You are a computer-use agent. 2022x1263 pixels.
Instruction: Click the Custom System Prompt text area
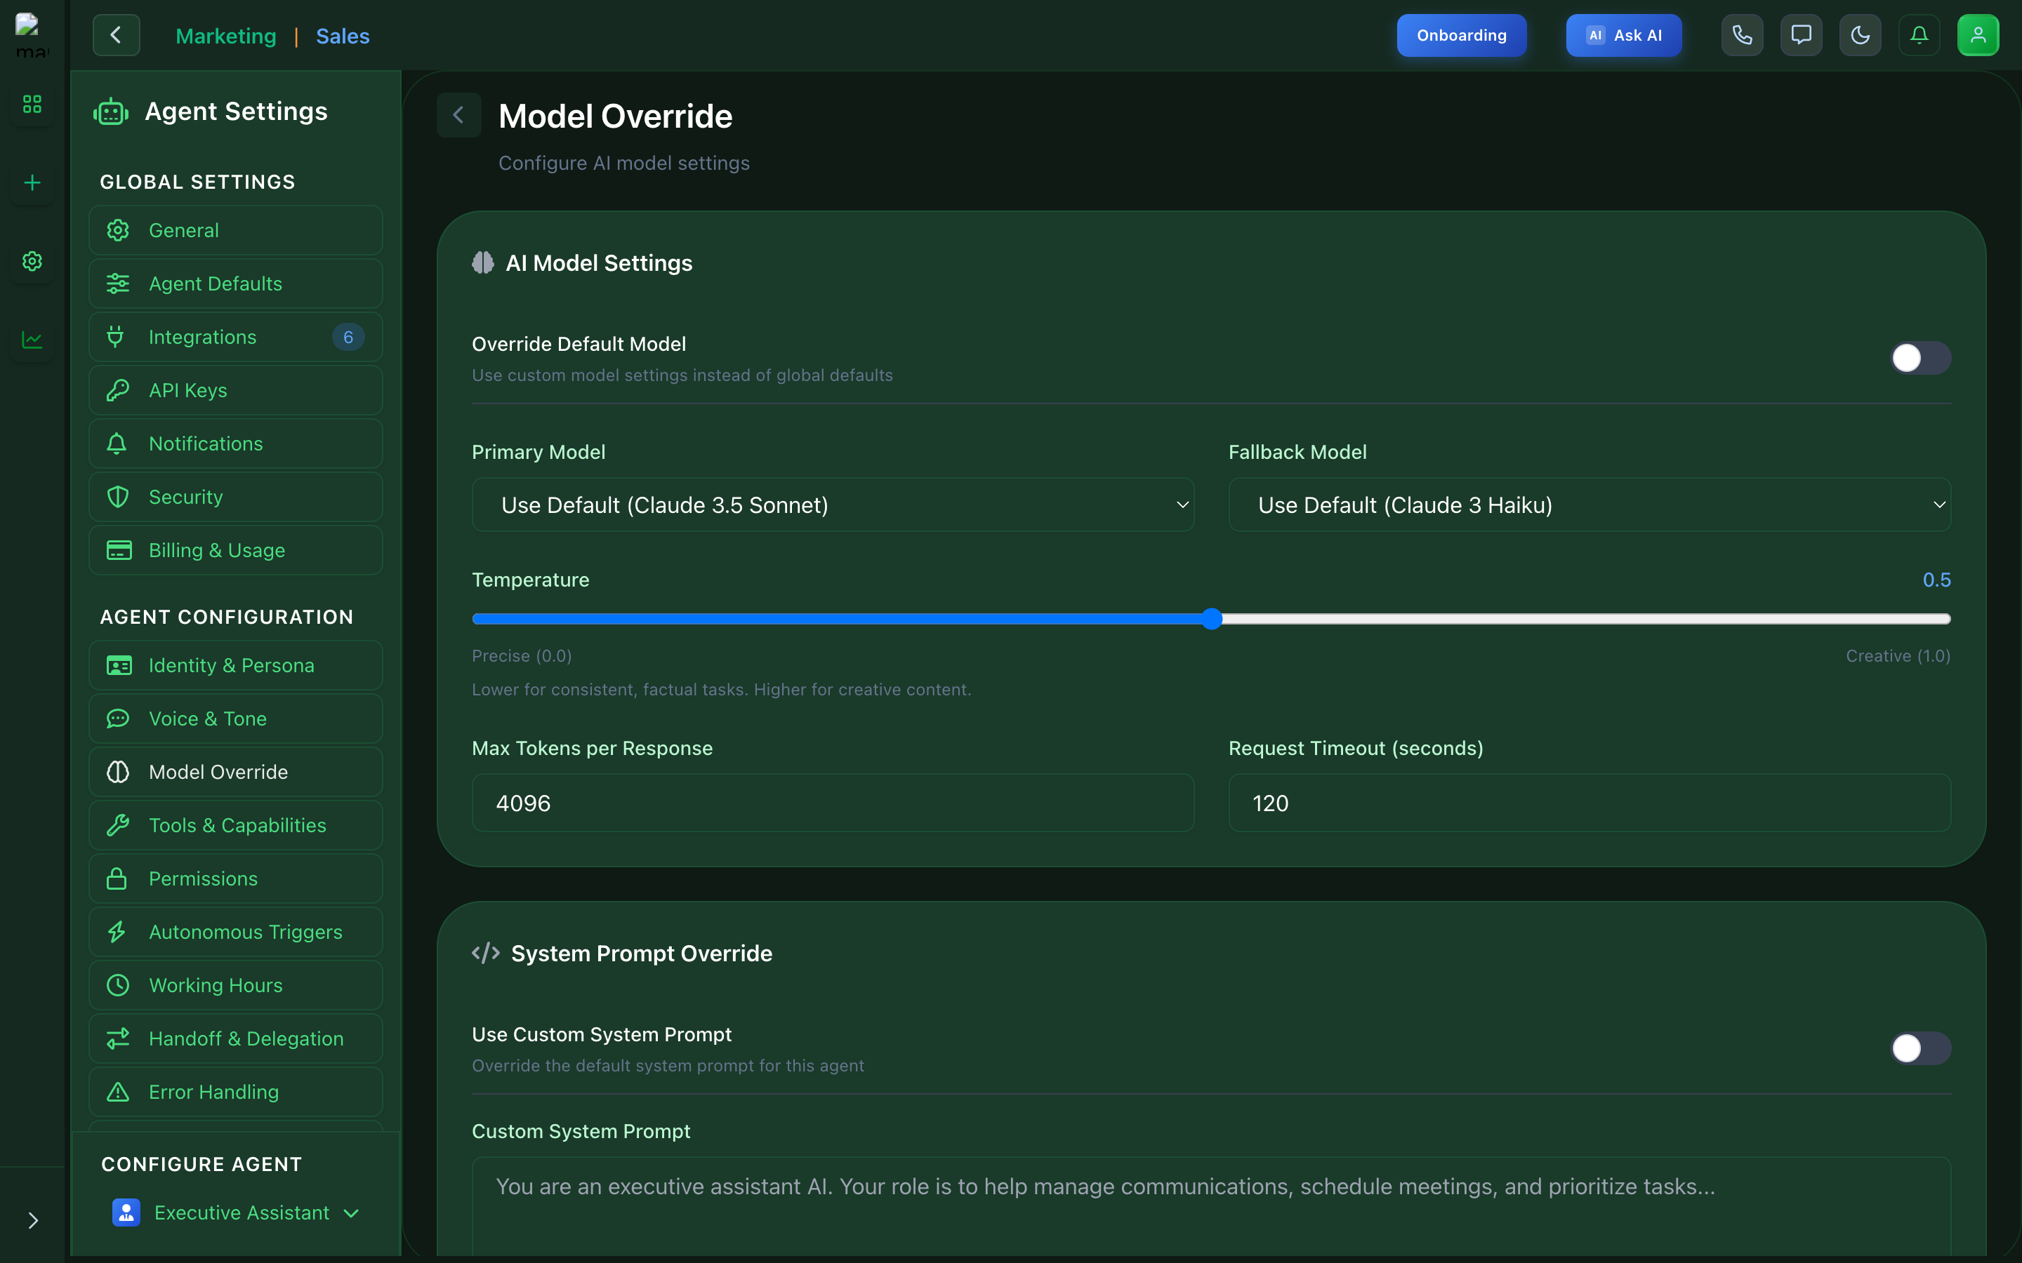coord(1212,1206)
